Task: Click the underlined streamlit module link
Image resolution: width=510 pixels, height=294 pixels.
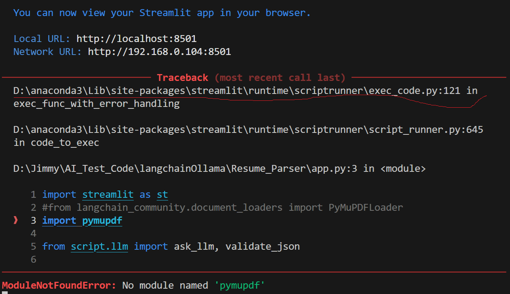Action: point(108,194)
